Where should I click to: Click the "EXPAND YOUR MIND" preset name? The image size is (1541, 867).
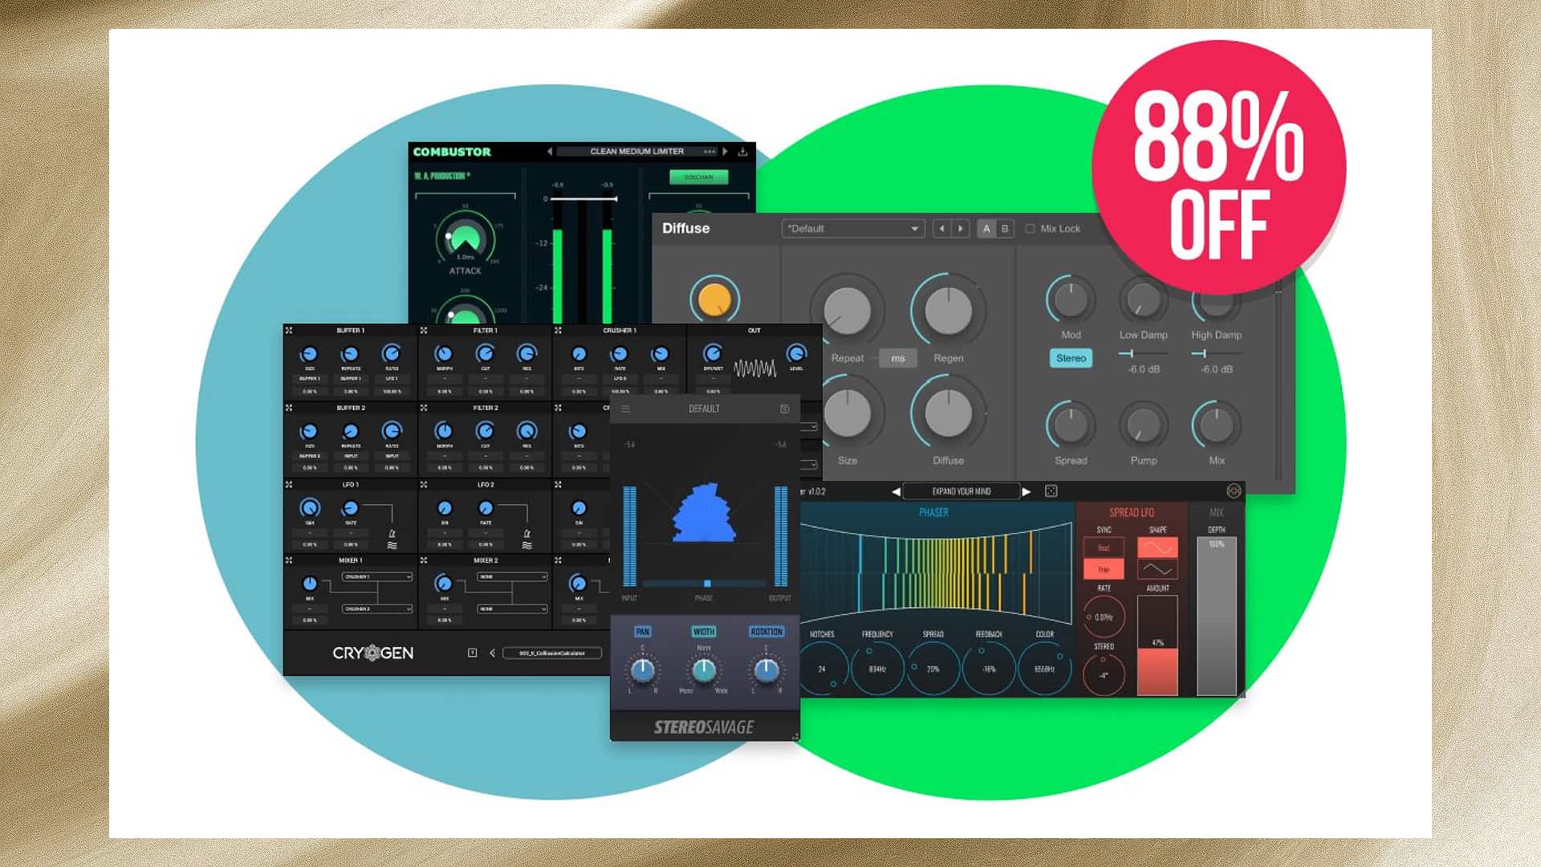coord(961,491)
